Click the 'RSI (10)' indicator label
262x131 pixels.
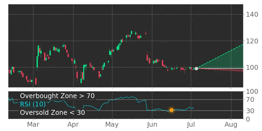[x=33, y=104]
